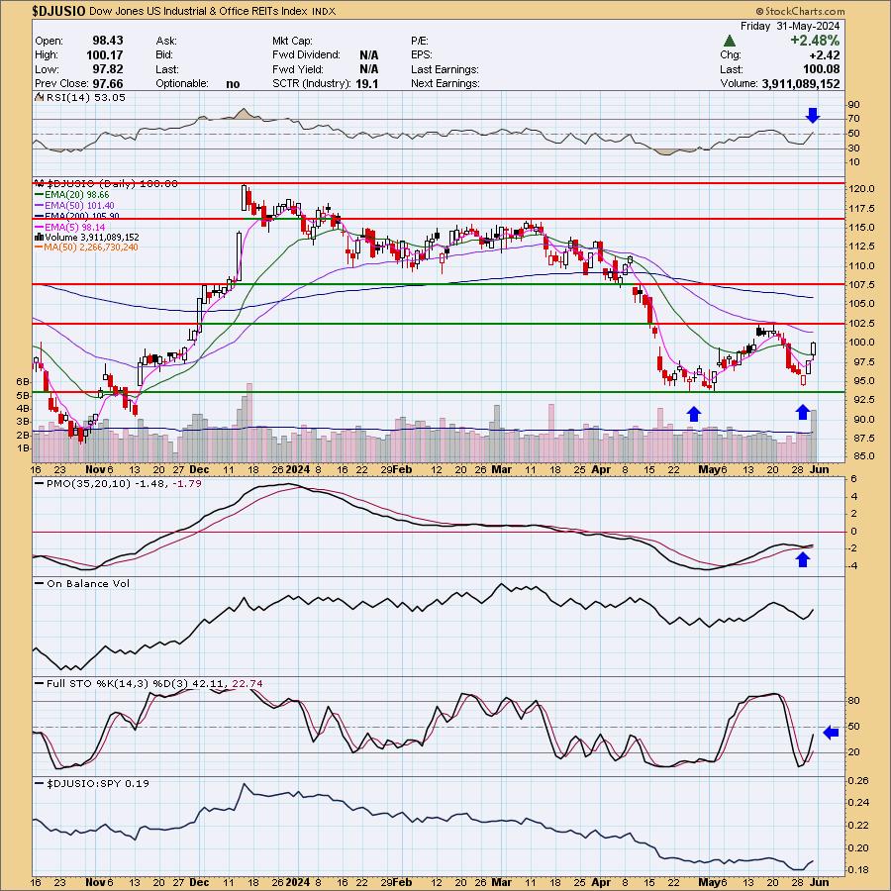Click the Stochastic axis label 80
891x891 pixels.
[x=854, y=701]
